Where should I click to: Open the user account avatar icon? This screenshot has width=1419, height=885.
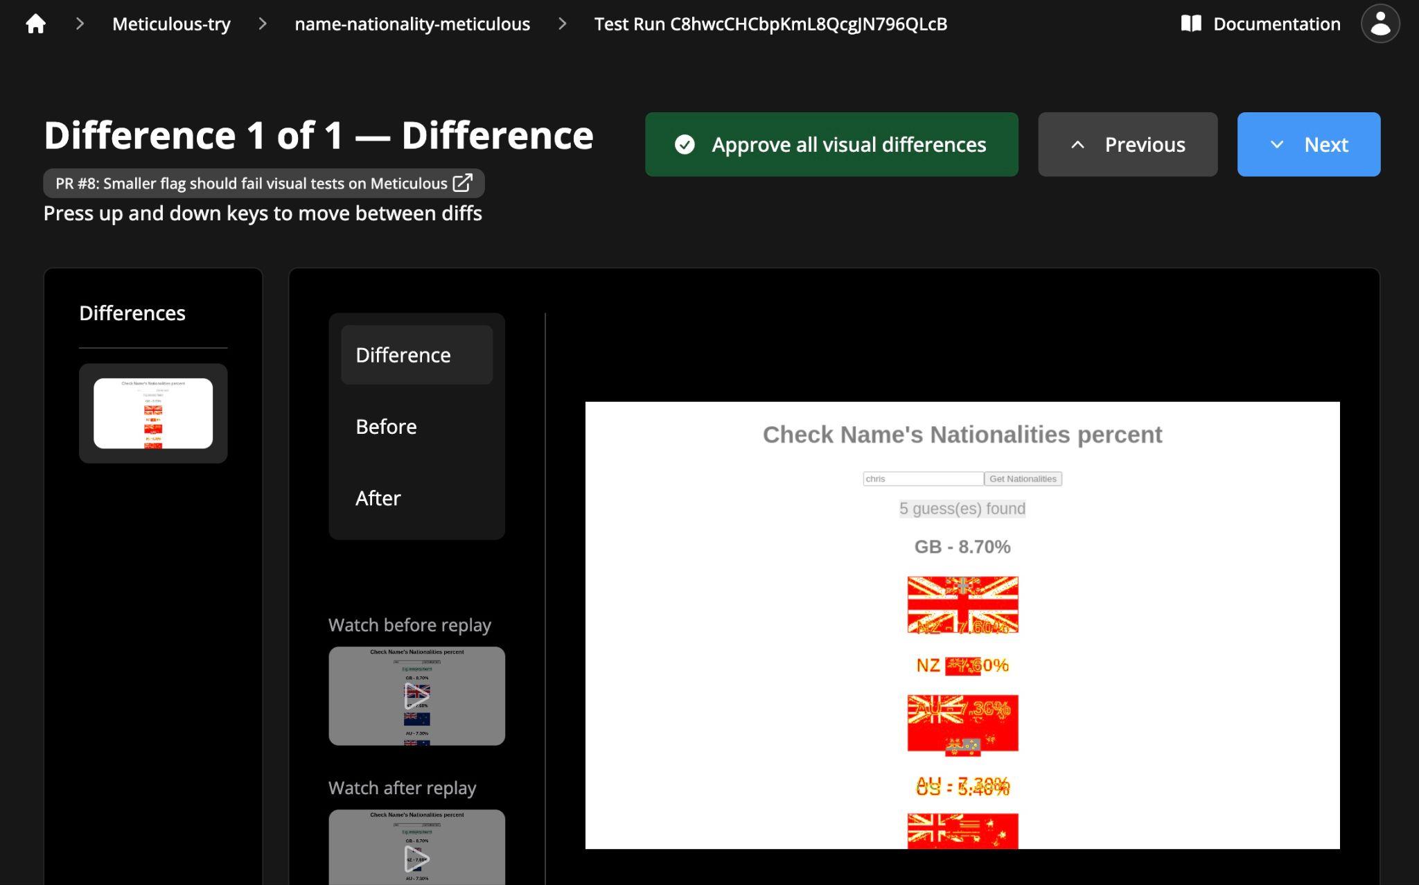click(x=1380, y=24)
